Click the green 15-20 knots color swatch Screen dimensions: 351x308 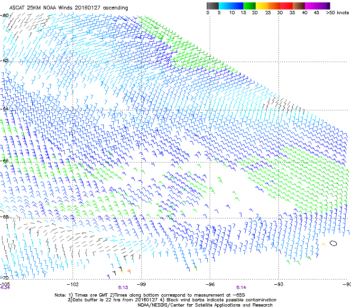click(x=249, y=6)
